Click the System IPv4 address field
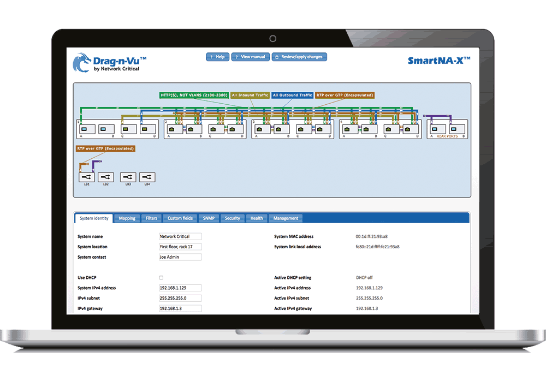This screenshot has height=382, width=546. (180, 288)
